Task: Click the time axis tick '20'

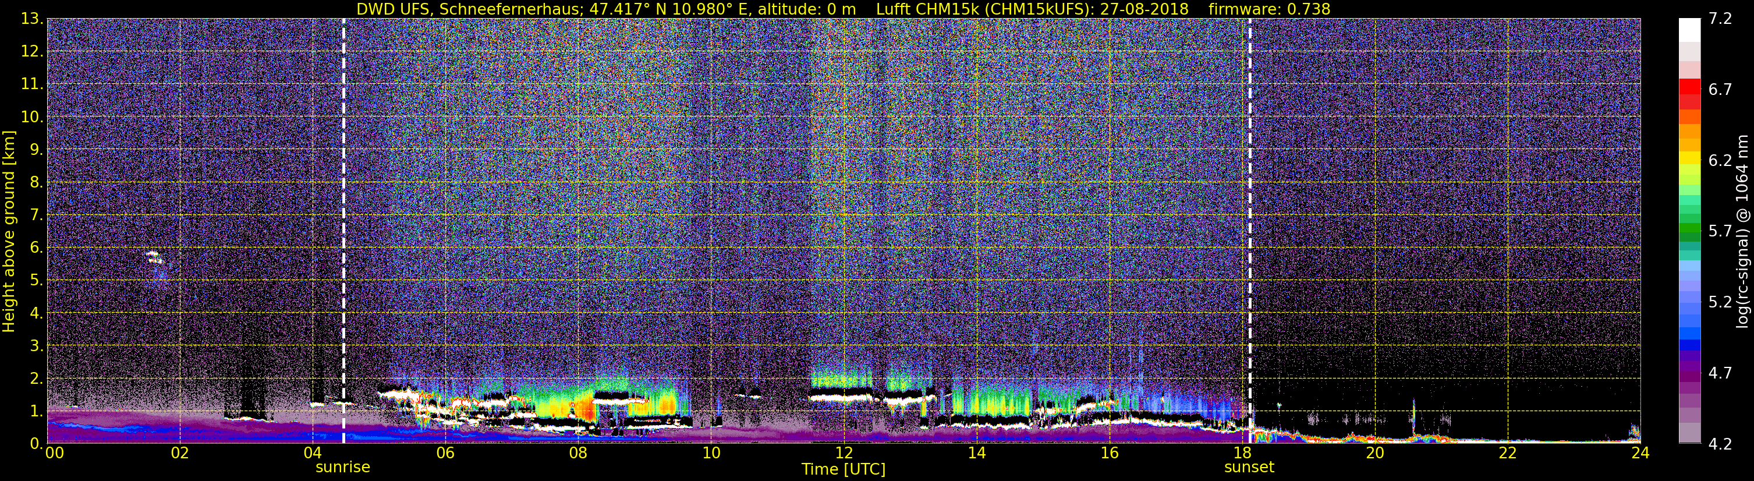Action: click(x=1375, y=453)
